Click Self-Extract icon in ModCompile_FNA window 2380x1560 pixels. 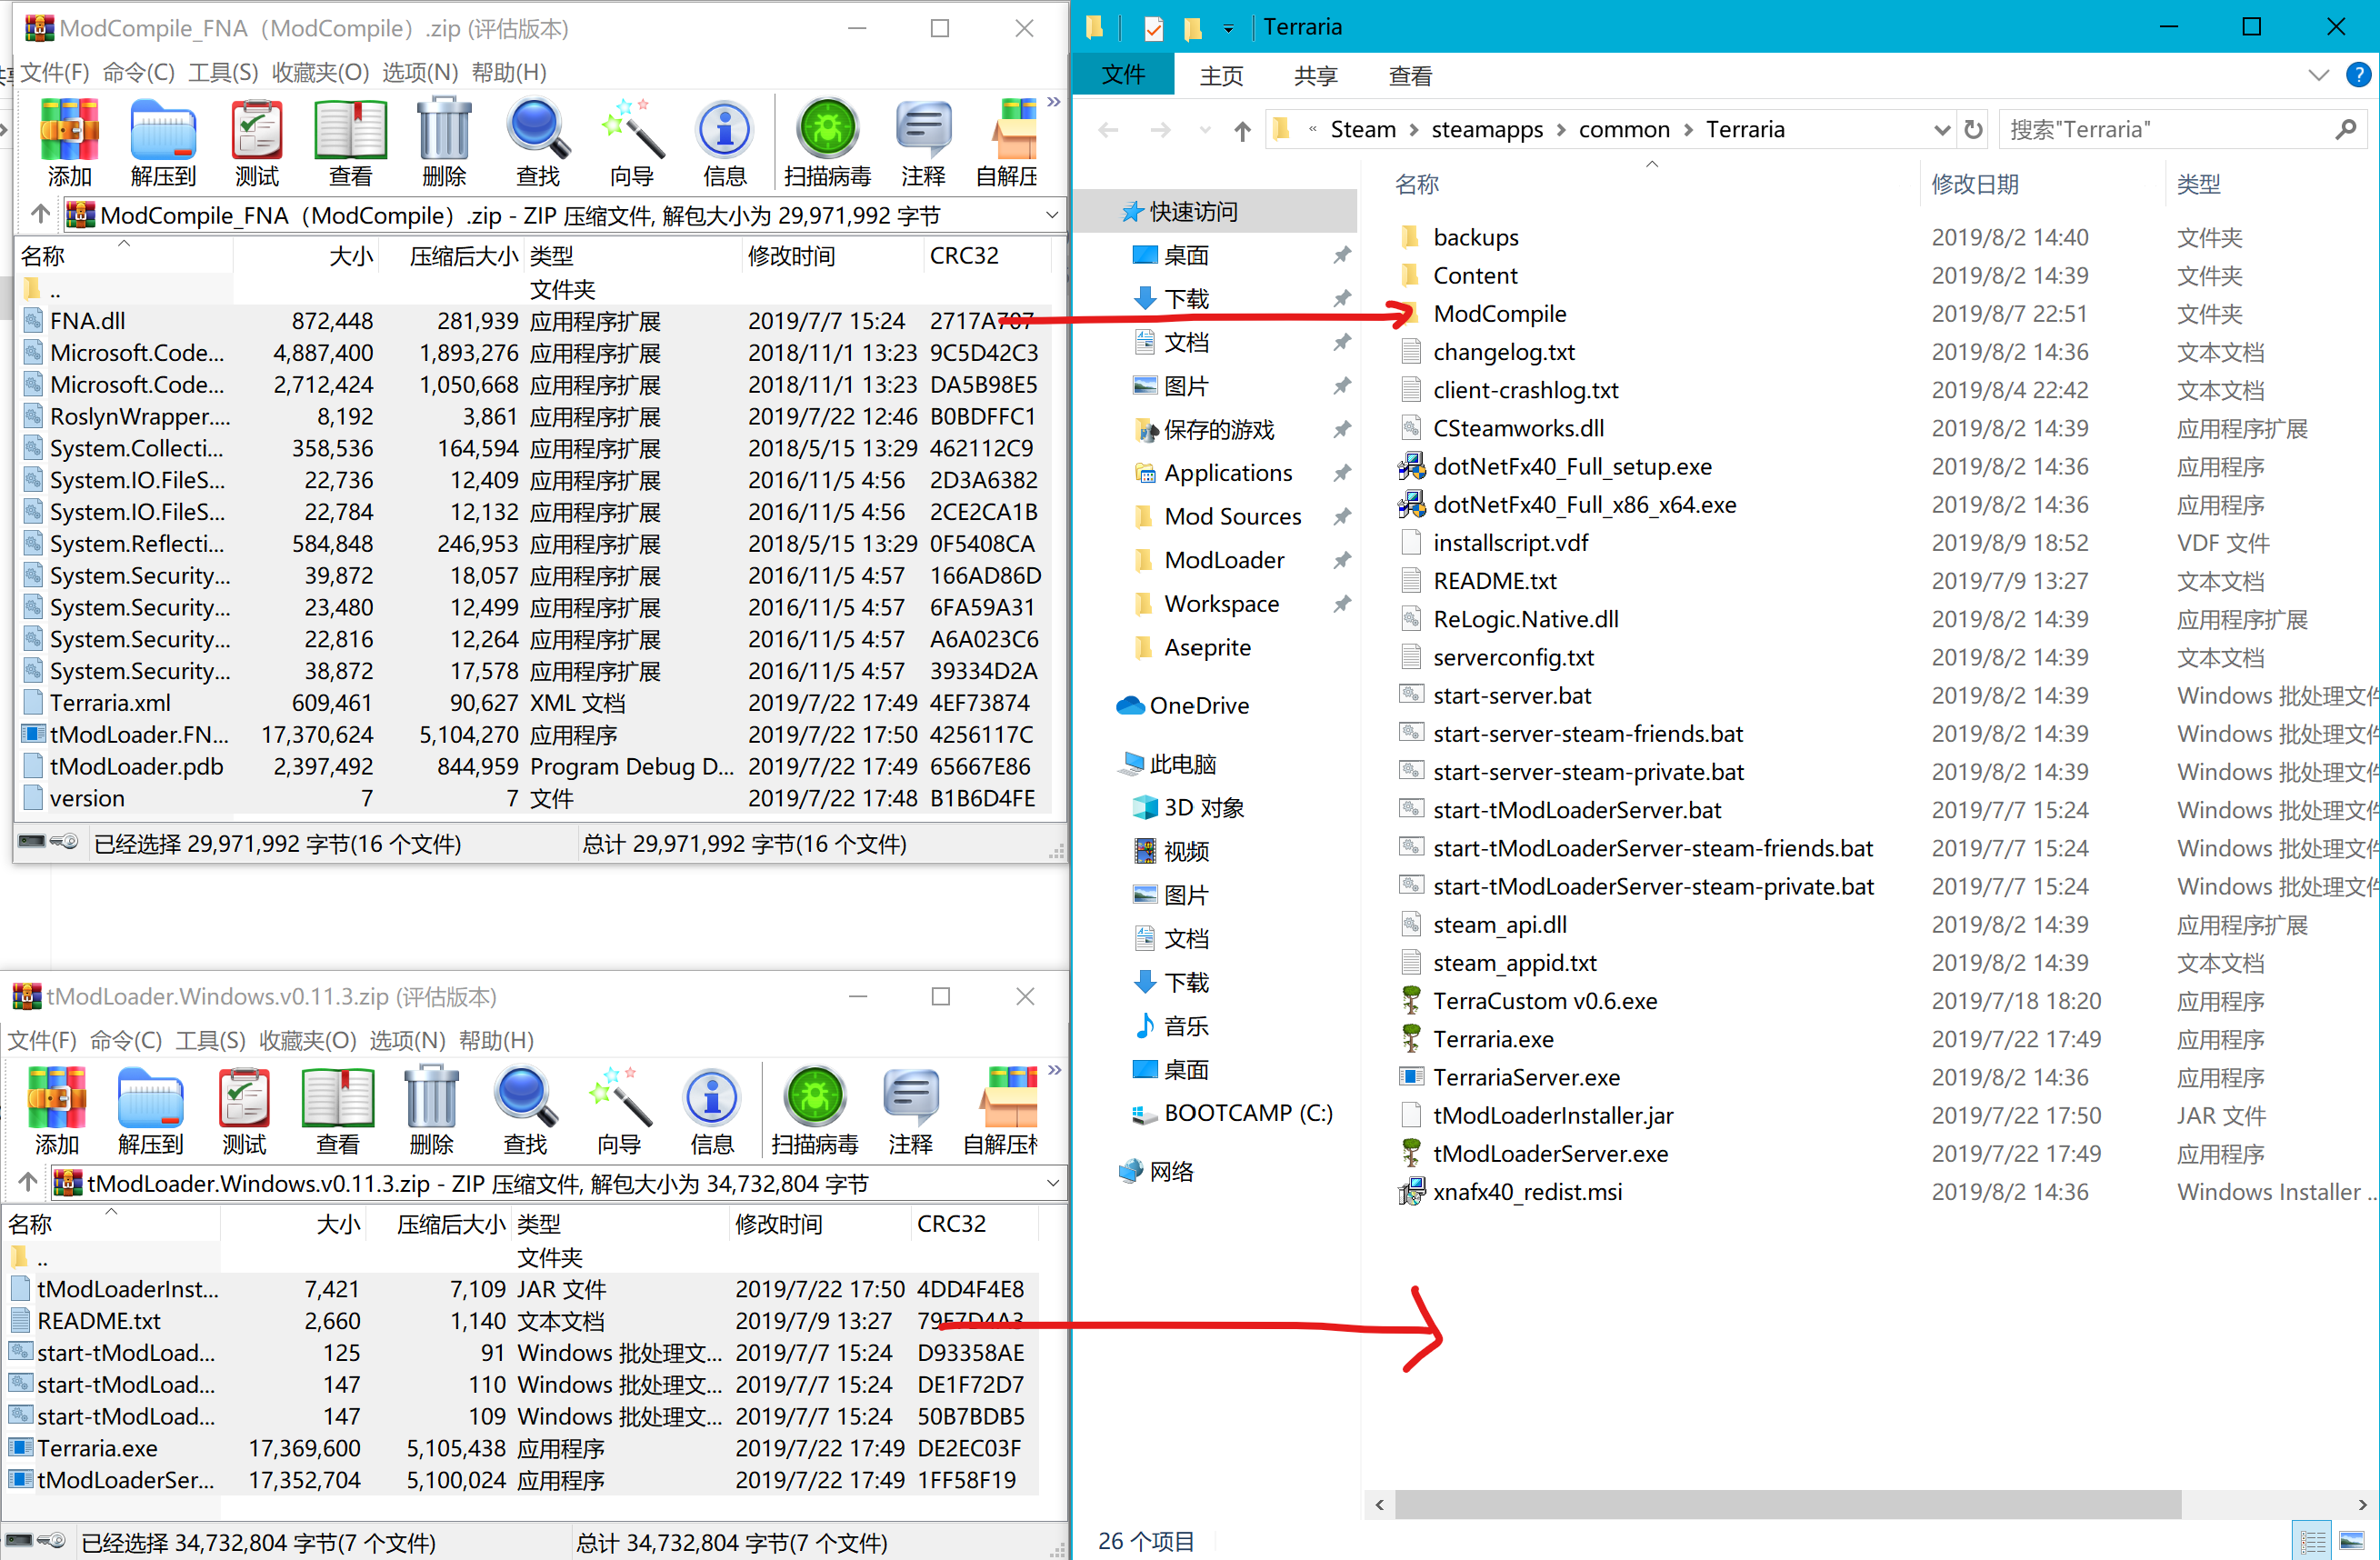[1006, 142]
